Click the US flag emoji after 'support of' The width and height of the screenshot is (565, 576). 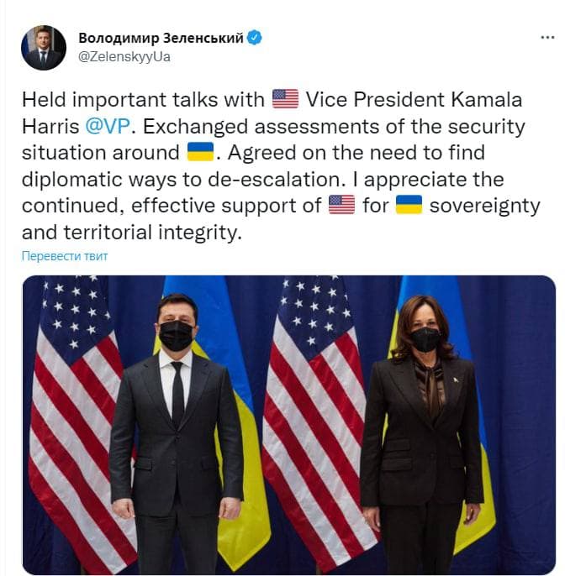click(x=341, y=205)
